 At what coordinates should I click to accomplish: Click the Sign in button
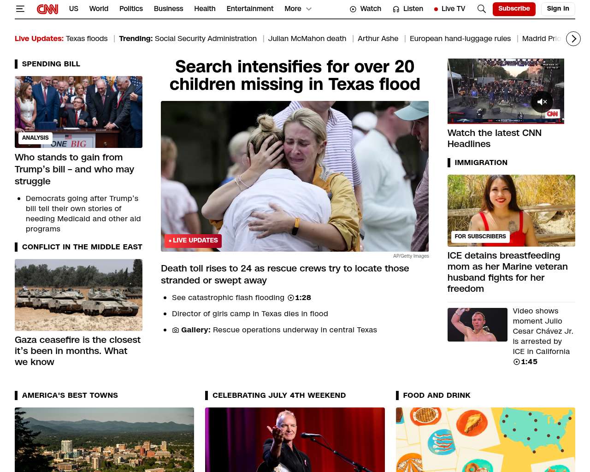pos(558,9)
